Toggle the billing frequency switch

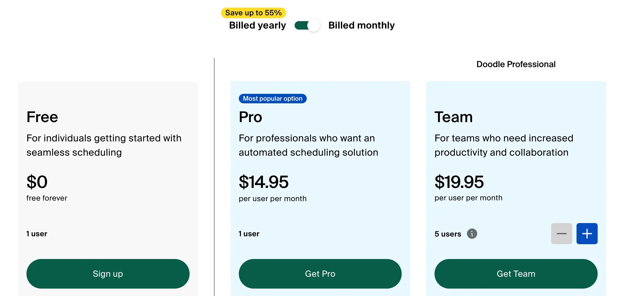tap(307, 25)
